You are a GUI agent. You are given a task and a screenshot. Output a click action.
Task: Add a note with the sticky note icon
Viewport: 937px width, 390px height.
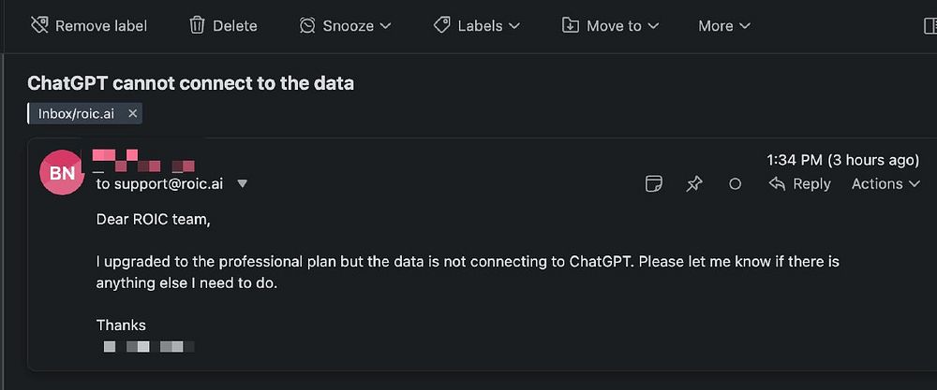coord(654,184)
